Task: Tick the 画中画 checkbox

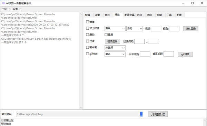Action: tap(87, 47)
